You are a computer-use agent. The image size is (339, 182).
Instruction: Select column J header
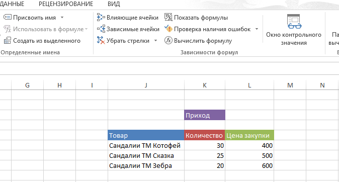pyautogui.click(x=146, y=85)
